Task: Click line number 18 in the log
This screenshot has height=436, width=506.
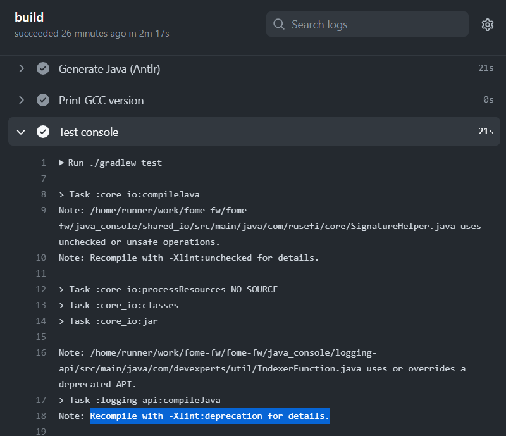Action: pyautogui.click(x=40, y=416)
